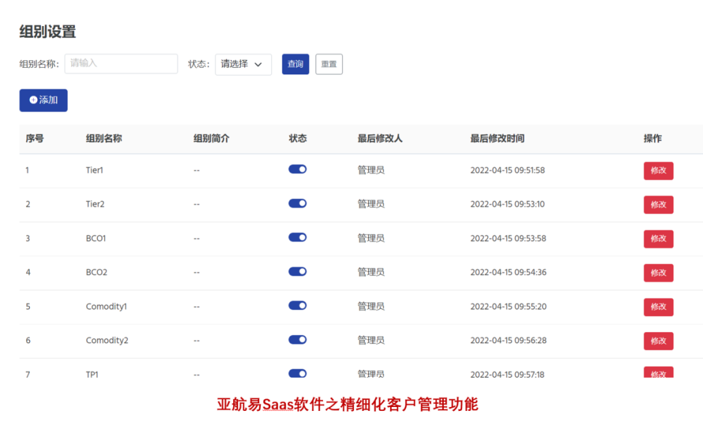Select the 组别名称 column header

tap(106, 138)
